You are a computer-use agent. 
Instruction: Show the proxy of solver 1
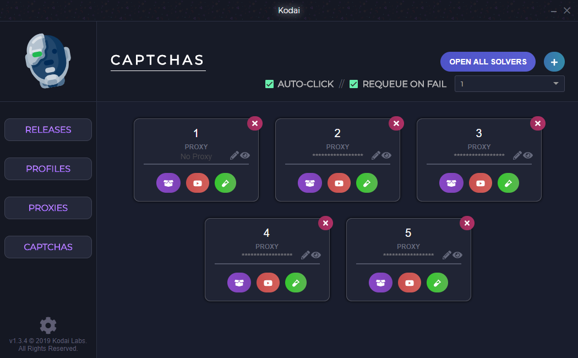pos(245,155)
